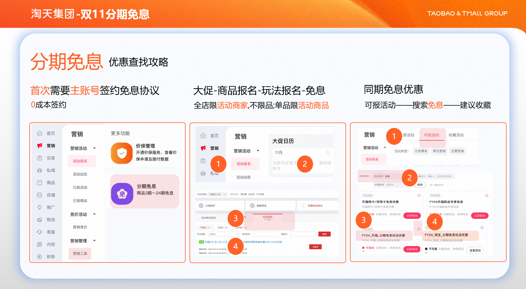Open the 玩法类型 请选择 dropdown
526x289 pixels.
pyautogui.click(x=223, y=234)
